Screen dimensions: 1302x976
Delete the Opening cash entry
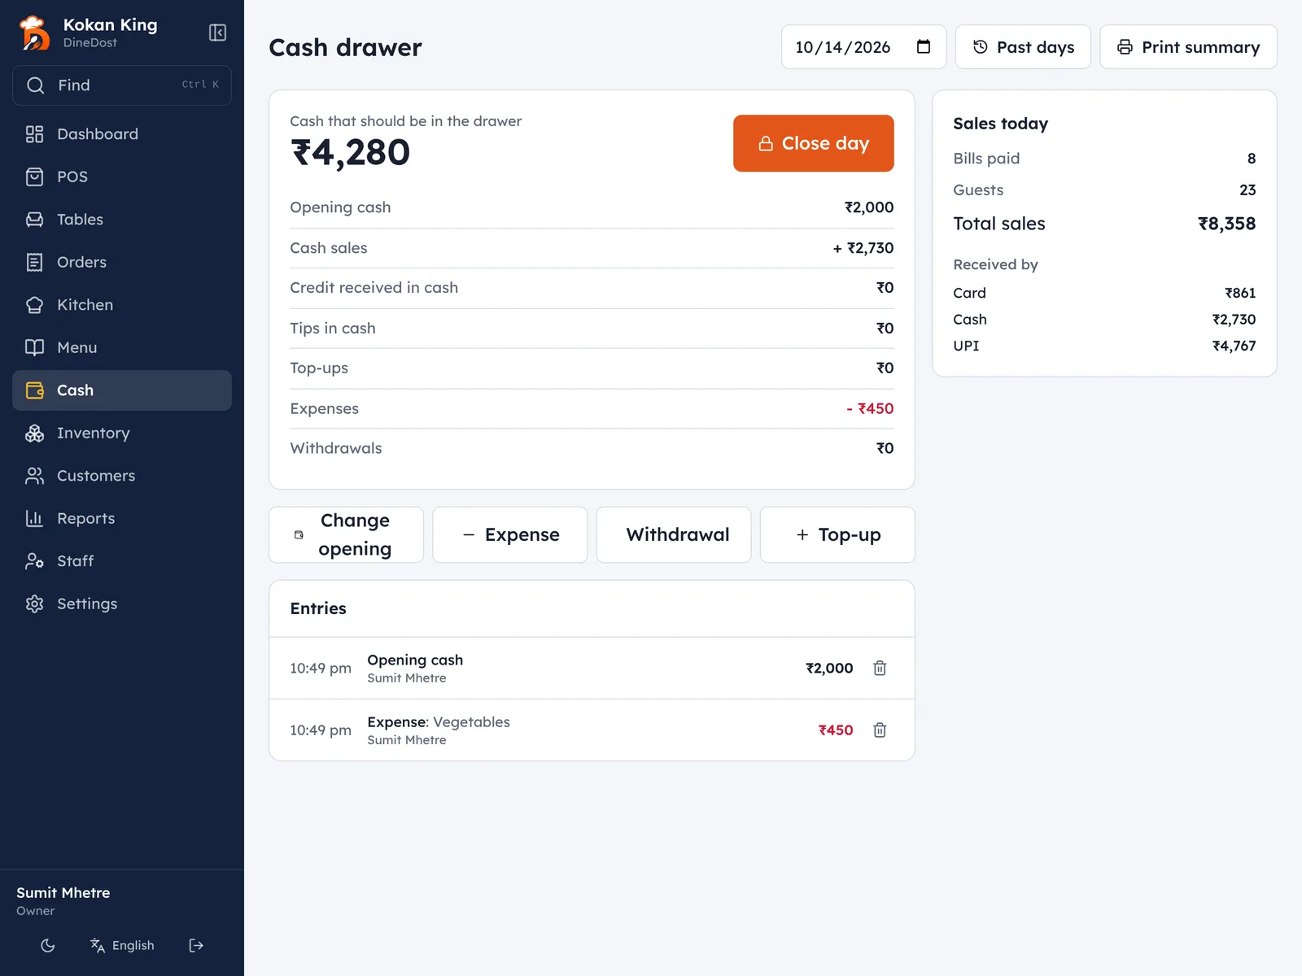pos(880,668)
